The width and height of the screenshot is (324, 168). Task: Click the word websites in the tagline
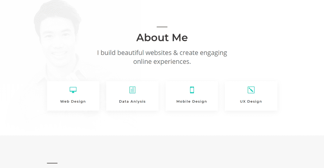point(158,53)
